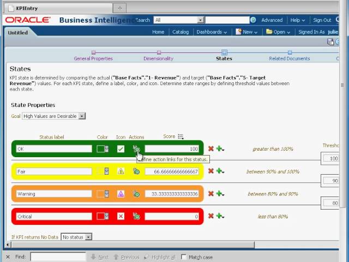
Task: Select the KPIEntry browser tab
Action: (59, 8)
